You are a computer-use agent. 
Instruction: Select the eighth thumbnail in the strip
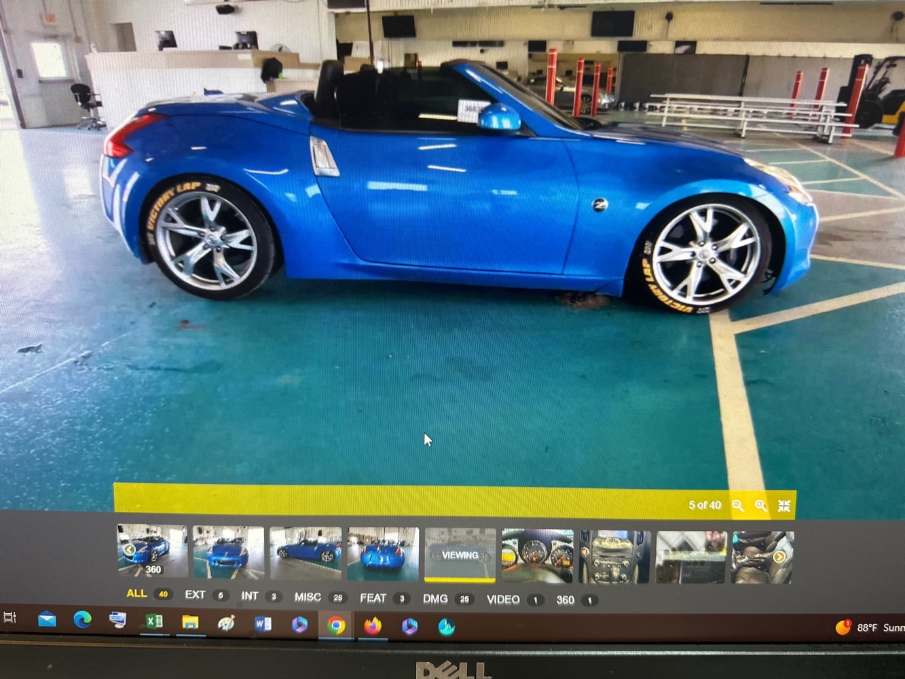point(691,557)
